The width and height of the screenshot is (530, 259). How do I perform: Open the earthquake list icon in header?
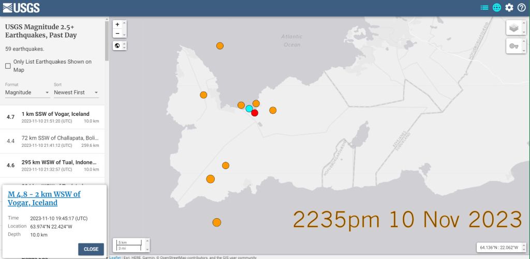(484, 7)
